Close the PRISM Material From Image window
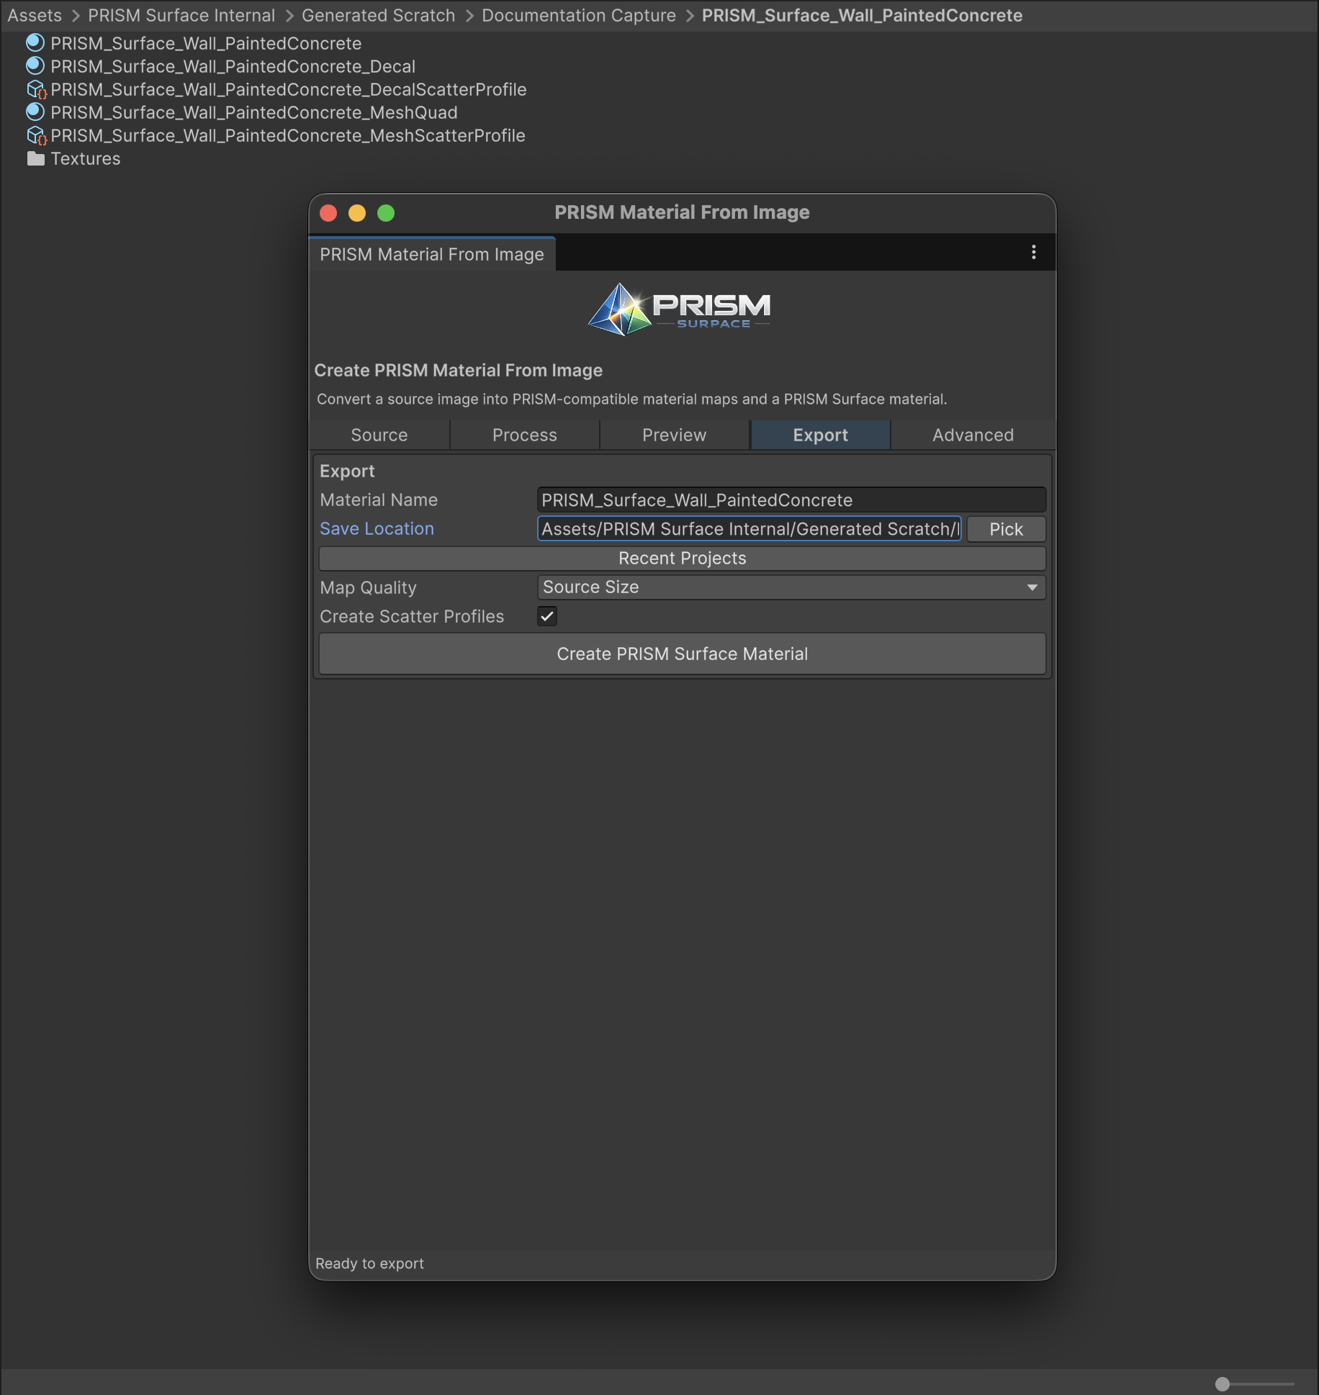 pyautogui.click(x=328, y=213)
